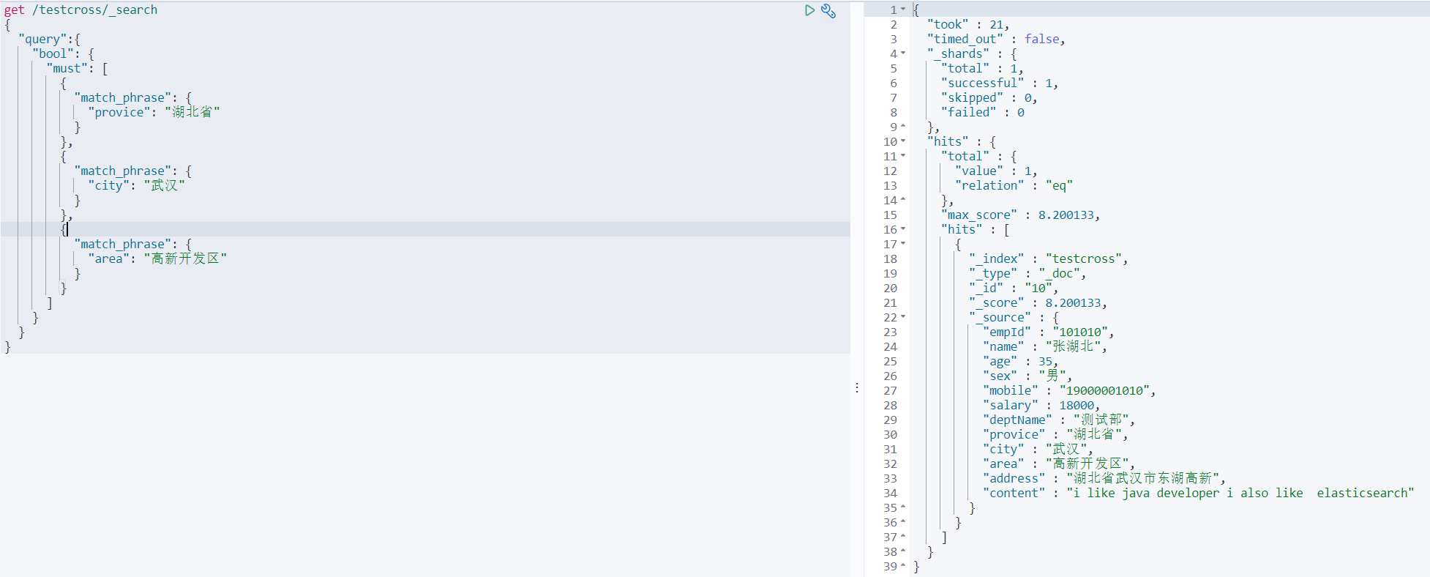Screen dimensions: 1430x577
Task: Click the "name" : "张湖北" line
Action: click(1045, 346)
